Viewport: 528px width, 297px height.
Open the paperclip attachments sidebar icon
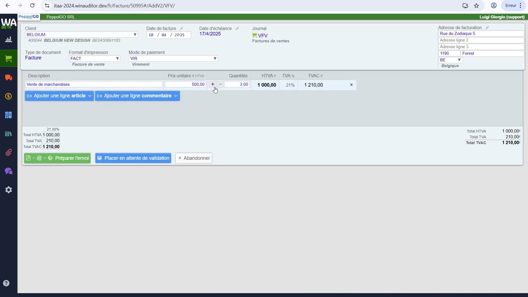(x=9, y=153)
